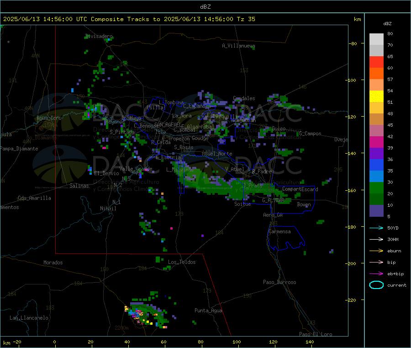Click the Pampa_Diamante place label
The width and height of the screenshot is (411, 348).
click(x=19, y=149)
